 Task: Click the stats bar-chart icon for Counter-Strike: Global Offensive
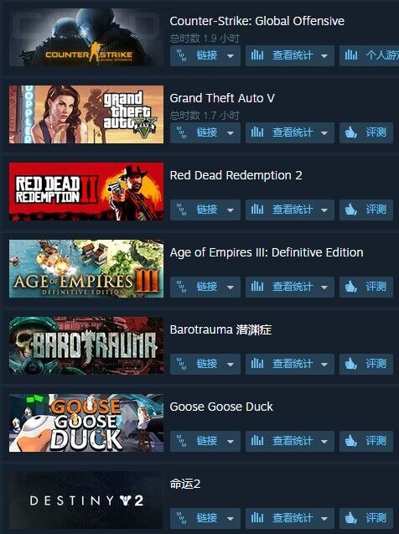pyautogui.click(x=257, y=55)
